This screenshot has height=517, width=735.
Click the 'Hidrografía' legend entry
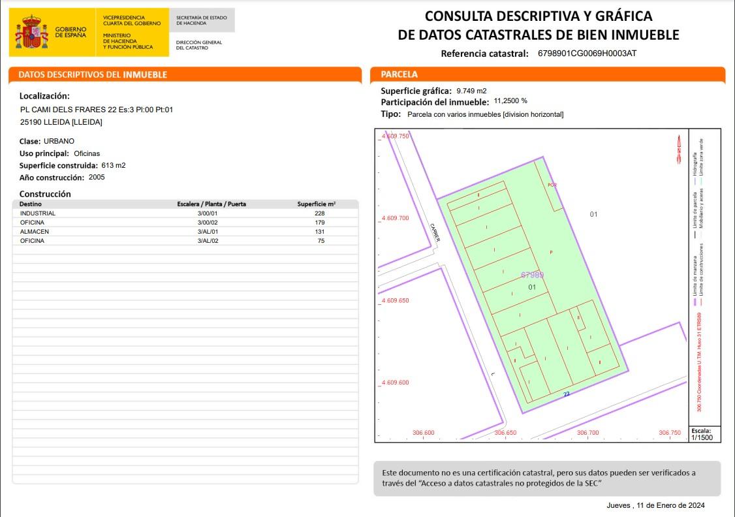[694, 160]
